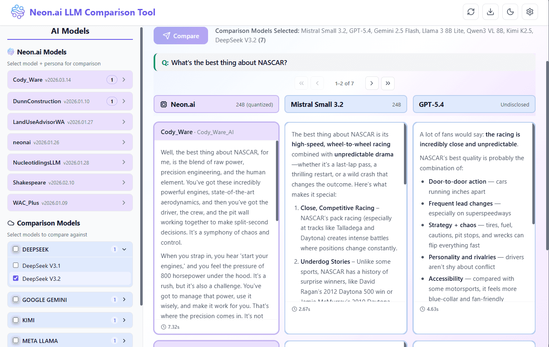
Task: Click Cody_Ware selection count badge
Action: click(x=112, y=80)
